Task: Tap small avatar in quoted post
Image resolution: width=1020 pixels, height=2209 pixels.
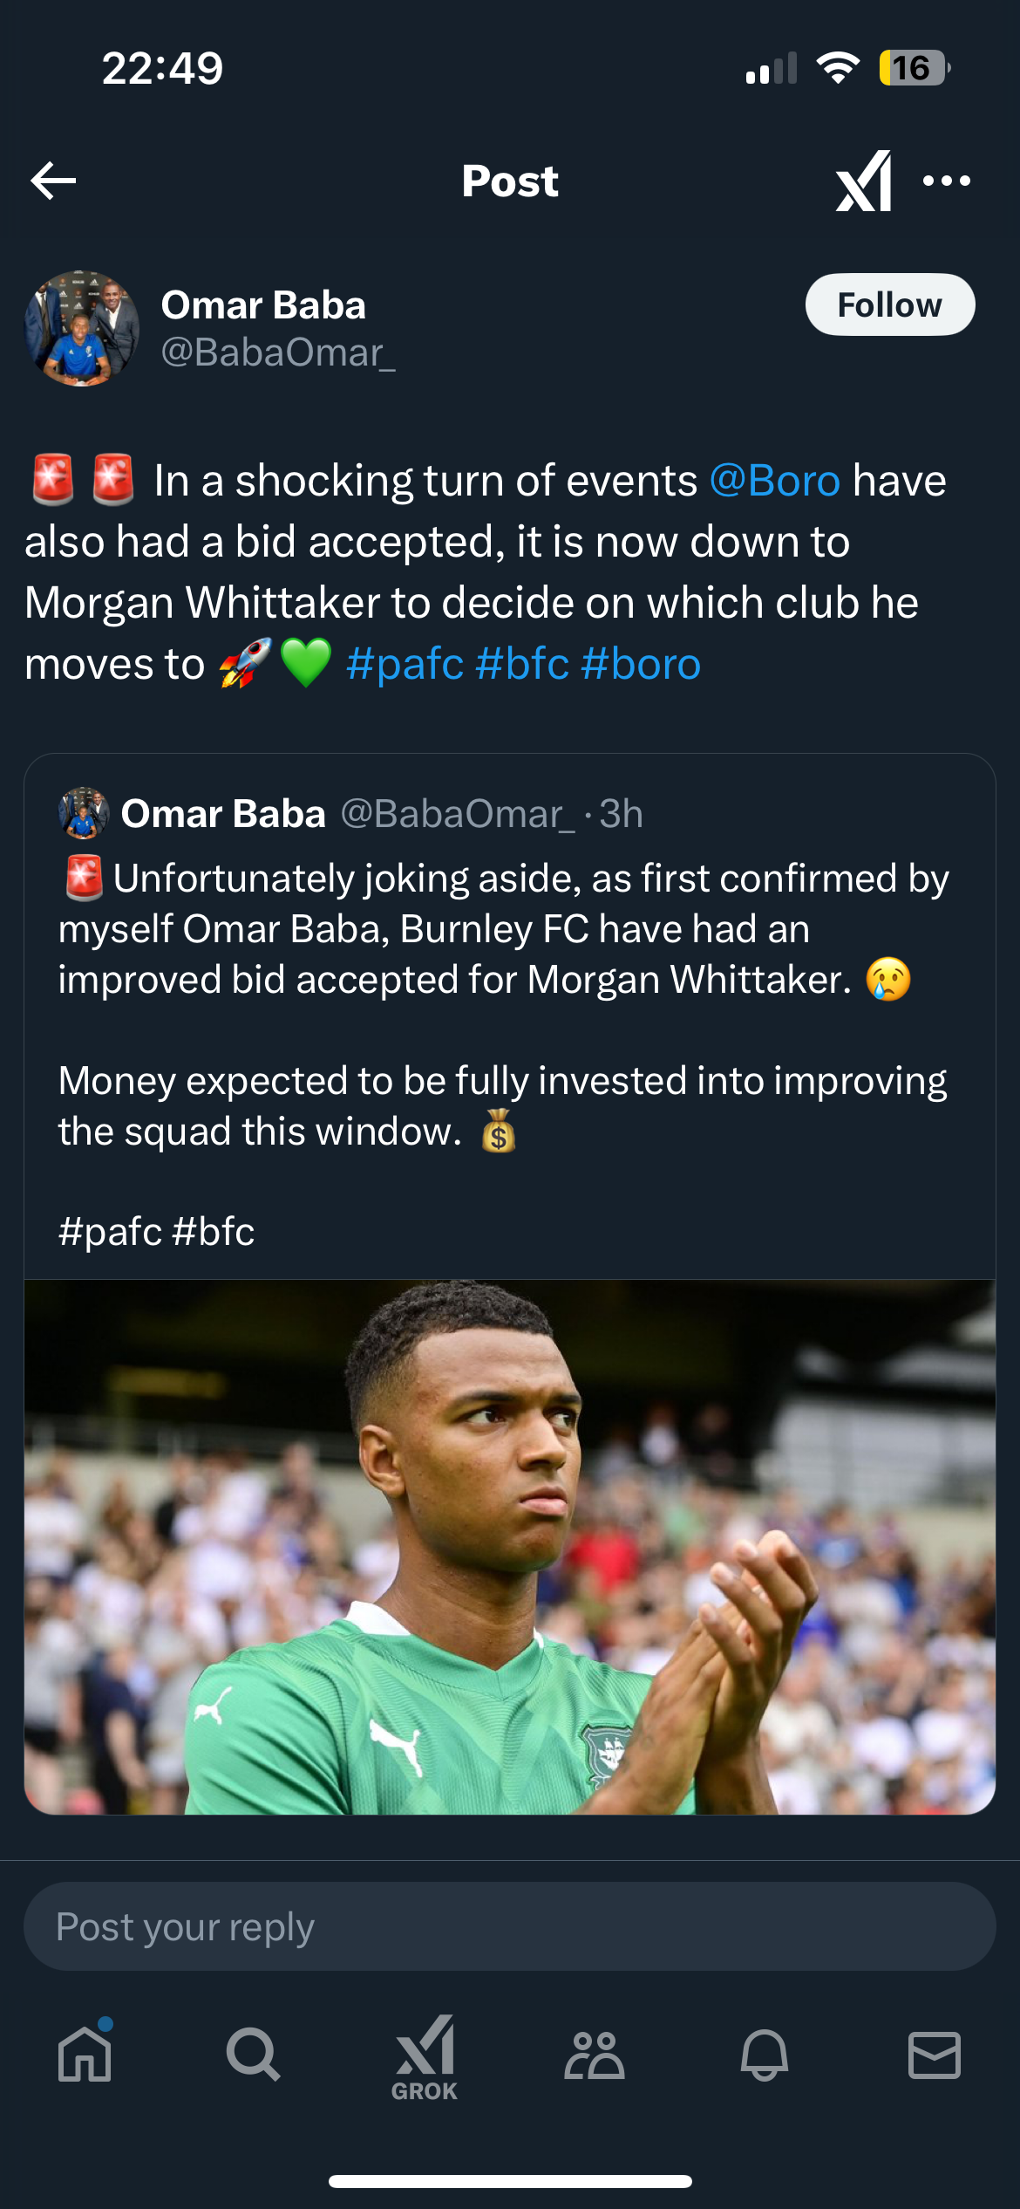Action: [x=83, y=813]
